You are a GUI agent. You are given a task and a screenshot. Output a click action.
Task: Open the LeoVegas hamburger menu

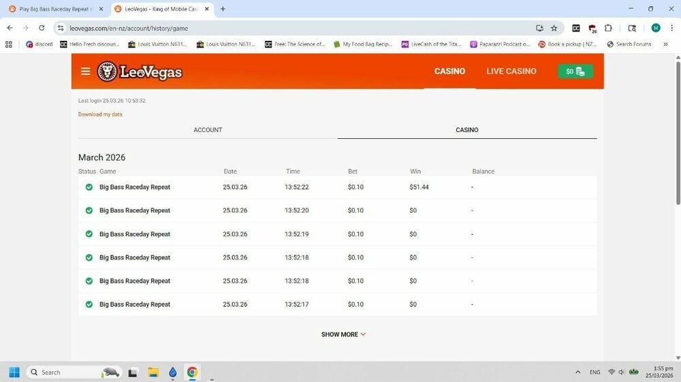pyautogui.click(x=85, y=71)
